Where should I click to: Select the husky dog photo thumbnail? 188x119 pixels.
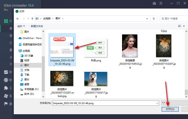click(95, 80)
